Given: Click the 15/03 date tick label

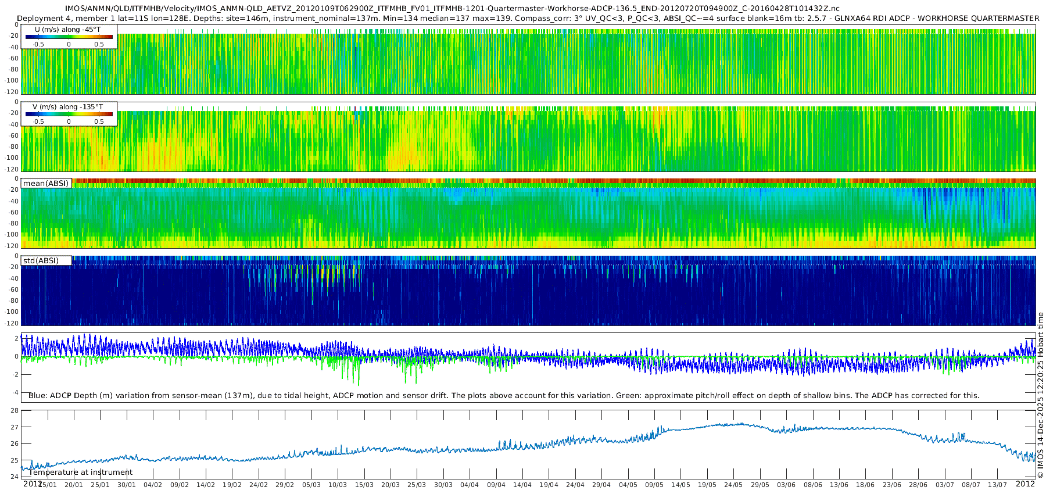Looking at the screenshot, I should tap(364, 485).
